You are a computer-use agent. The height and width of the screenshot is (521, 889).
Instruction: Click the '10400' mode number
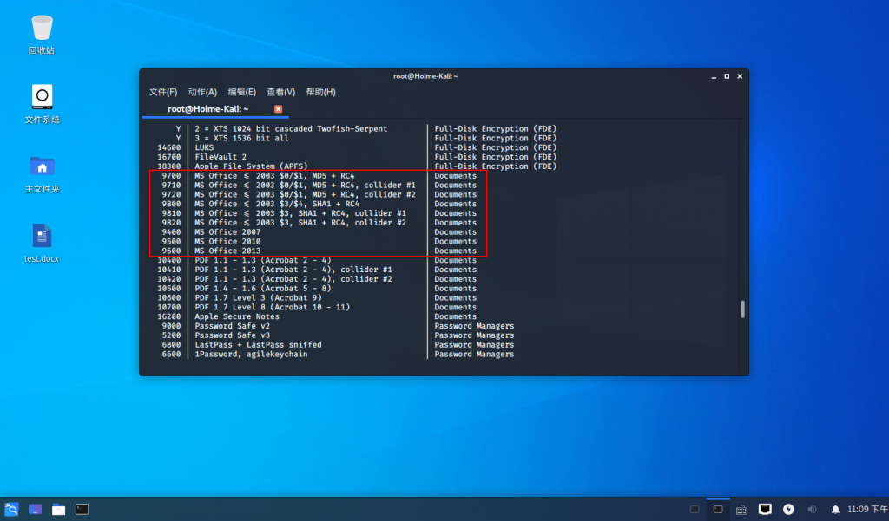click(169, 260)
